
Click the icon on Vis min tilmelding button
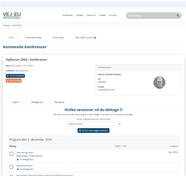[8, 76]
